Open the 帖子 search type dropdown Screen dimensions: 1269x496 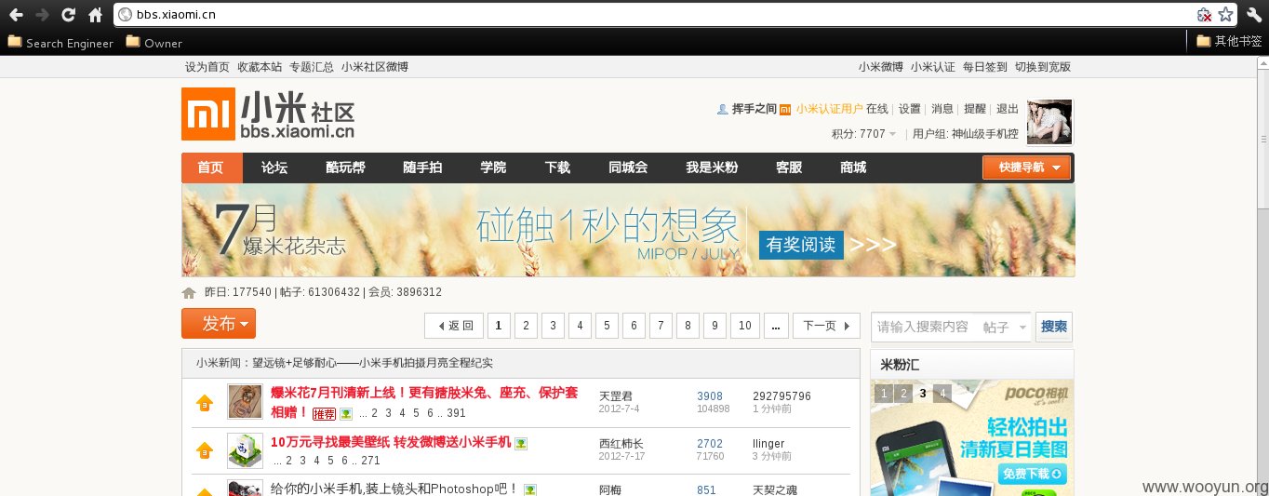click(x=1006, y=328)
